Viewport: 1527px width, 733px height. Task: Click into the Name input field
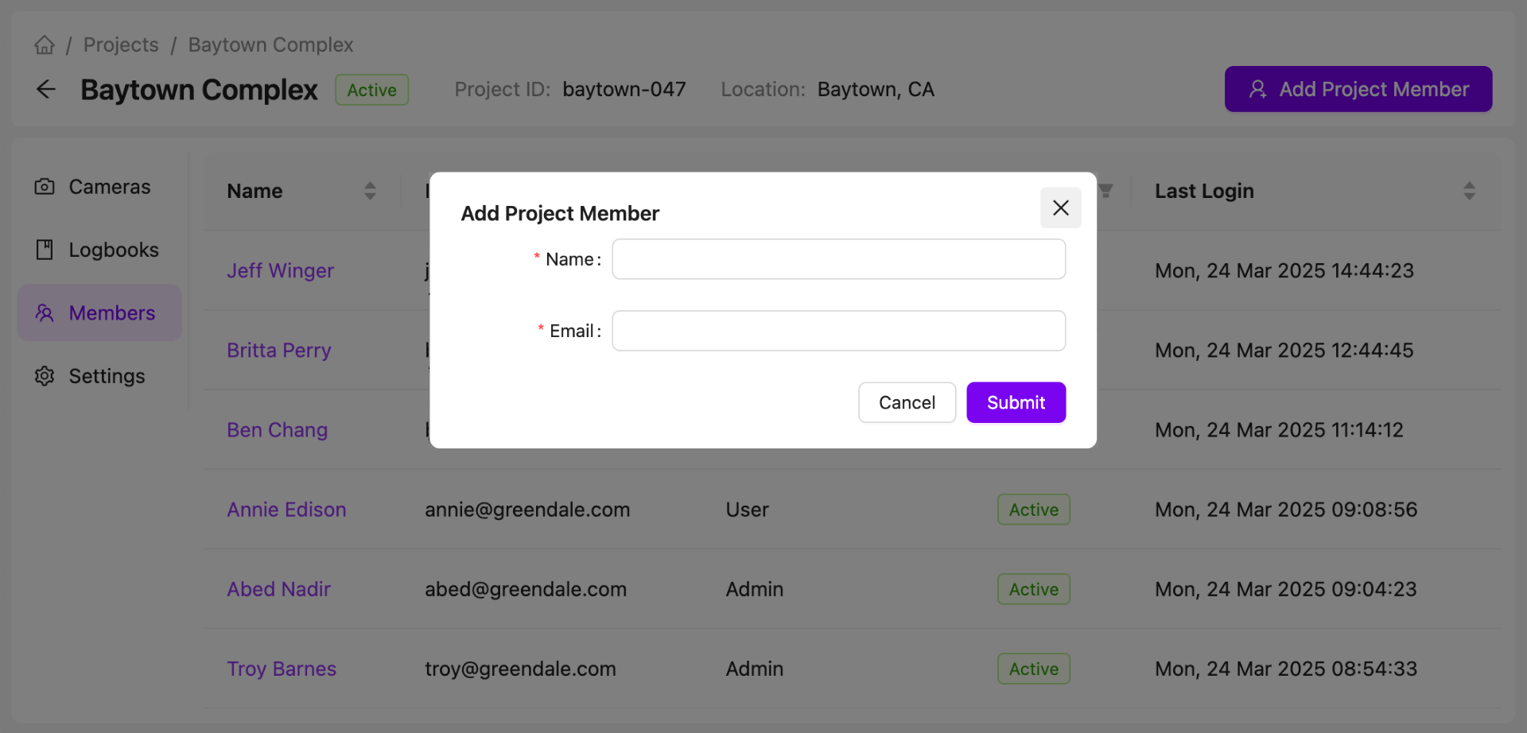(x=838, y=258)
